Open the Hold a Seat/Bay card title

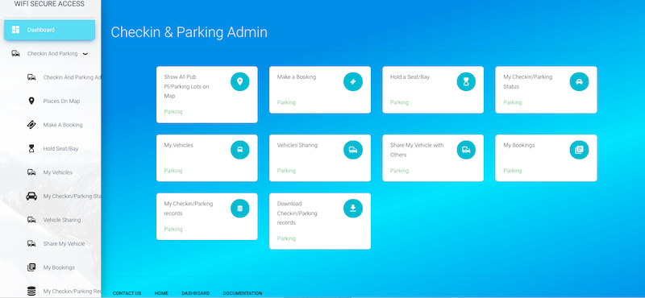click(x=410, y=77)
